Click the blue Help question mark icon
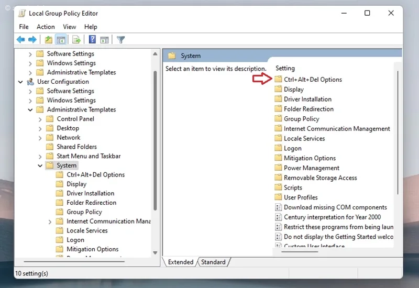 click(92, 40)
